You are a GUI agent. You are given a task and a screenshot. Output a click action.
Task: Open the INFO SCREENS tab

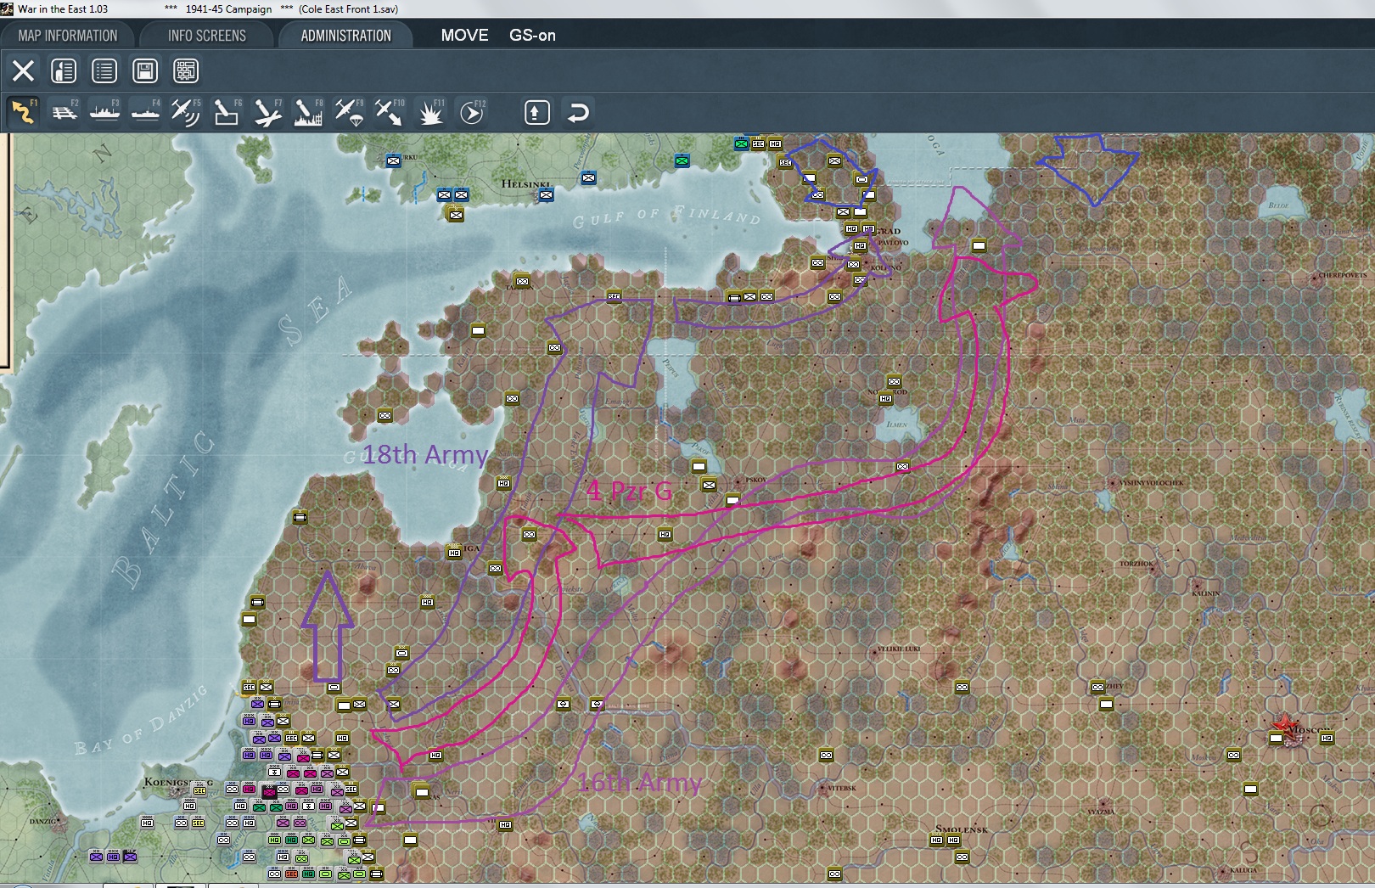pos(206,35)
